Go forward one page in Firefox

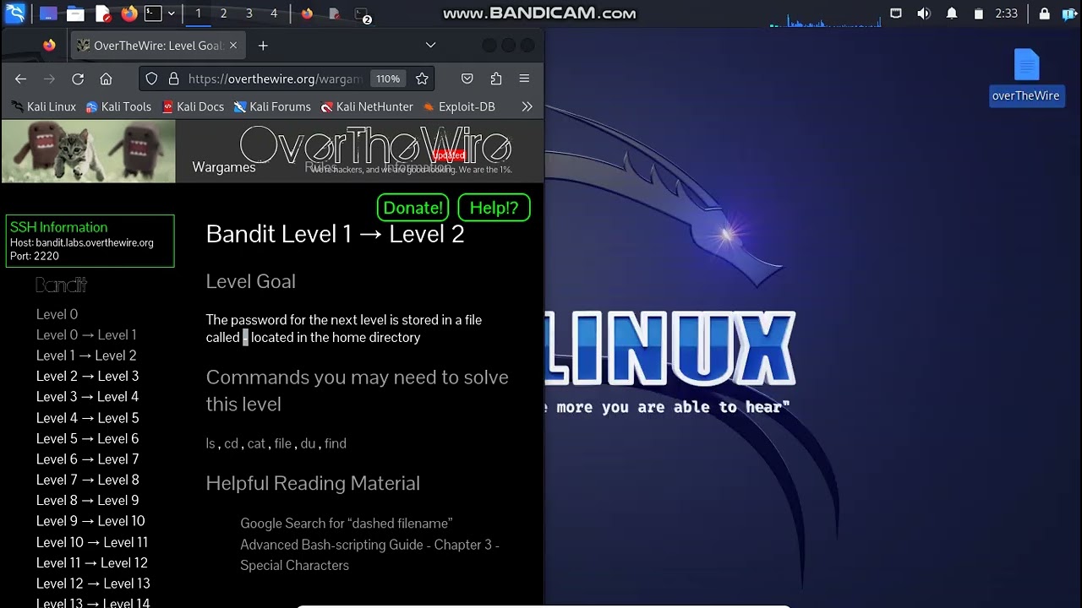click(x=49, y=79)
